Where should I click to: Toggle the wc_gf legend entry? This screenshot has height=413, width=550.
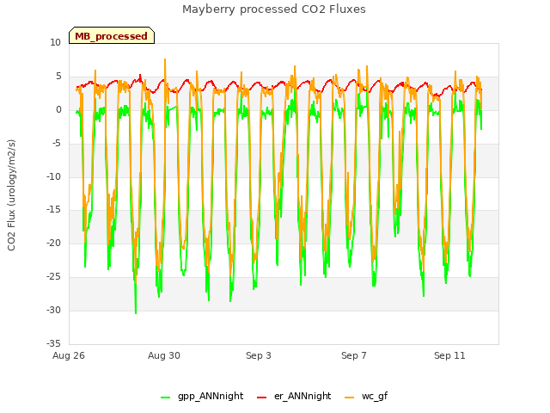[x=366, y=396]
